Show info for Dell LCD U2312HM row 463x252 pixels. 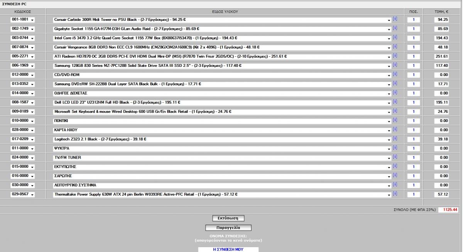click(395, 102)
